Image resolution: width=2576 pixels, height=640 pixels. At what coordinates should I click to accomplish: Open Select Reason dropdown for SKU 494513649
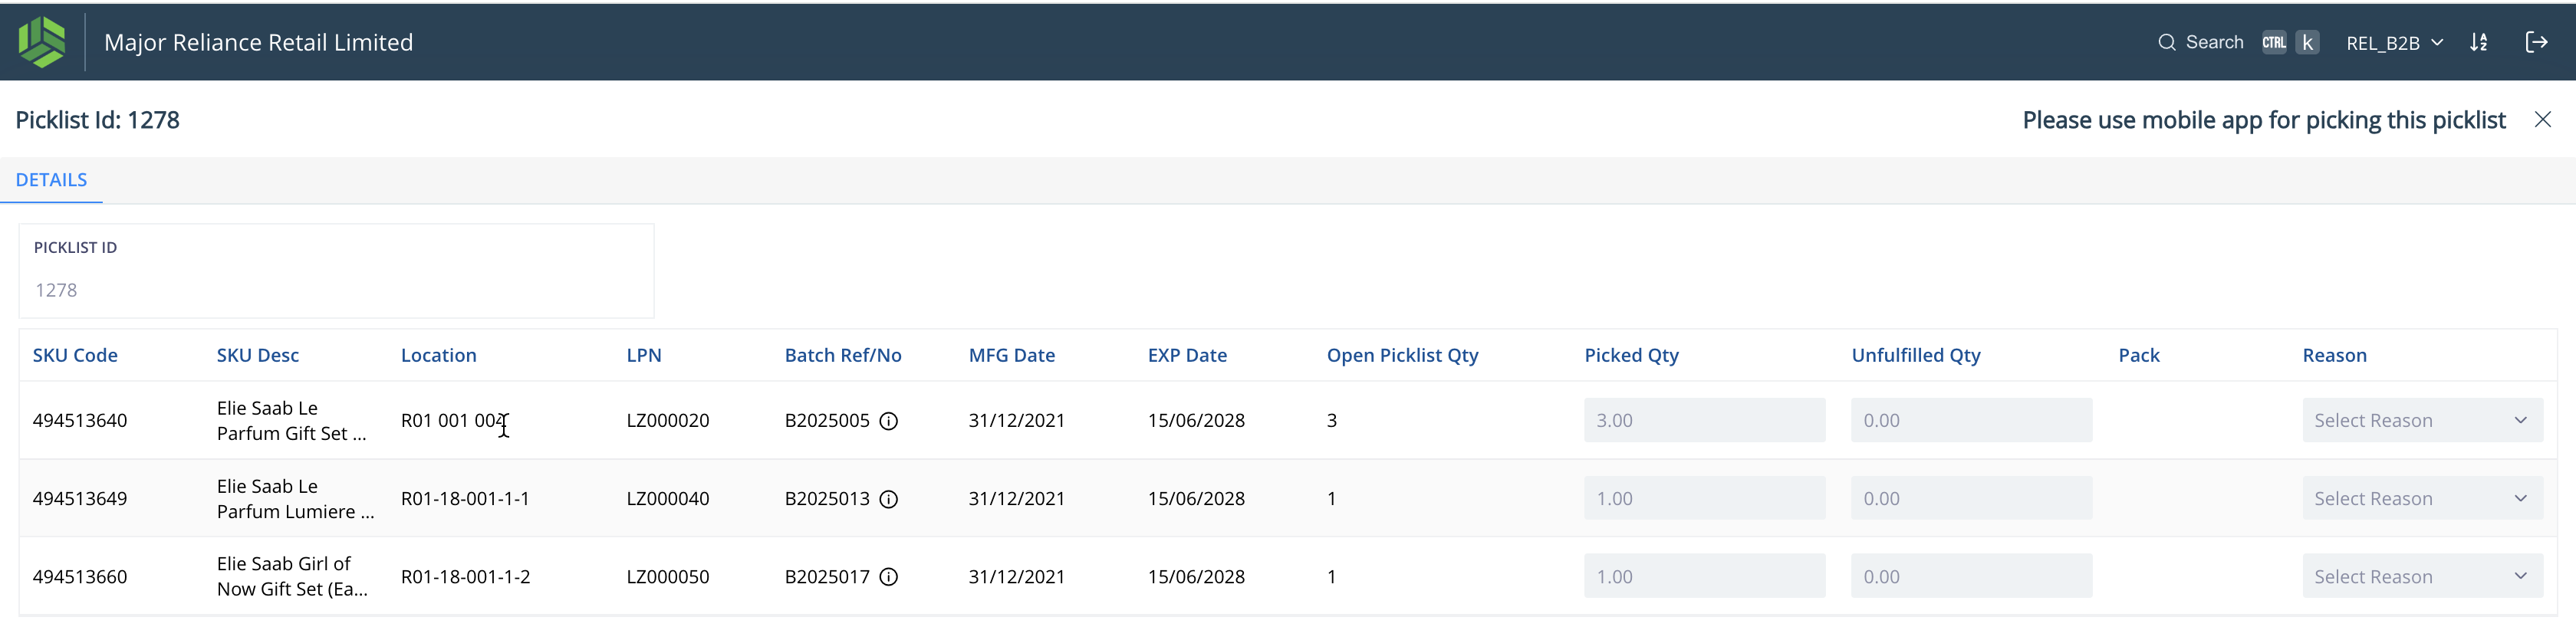[2422, 499]
